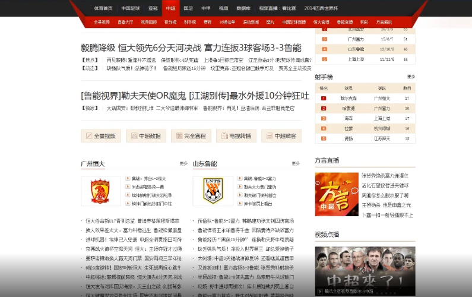The image size is (472, 297).
Task: Click the 中超顾客 icon button
Action: (271, 136)
